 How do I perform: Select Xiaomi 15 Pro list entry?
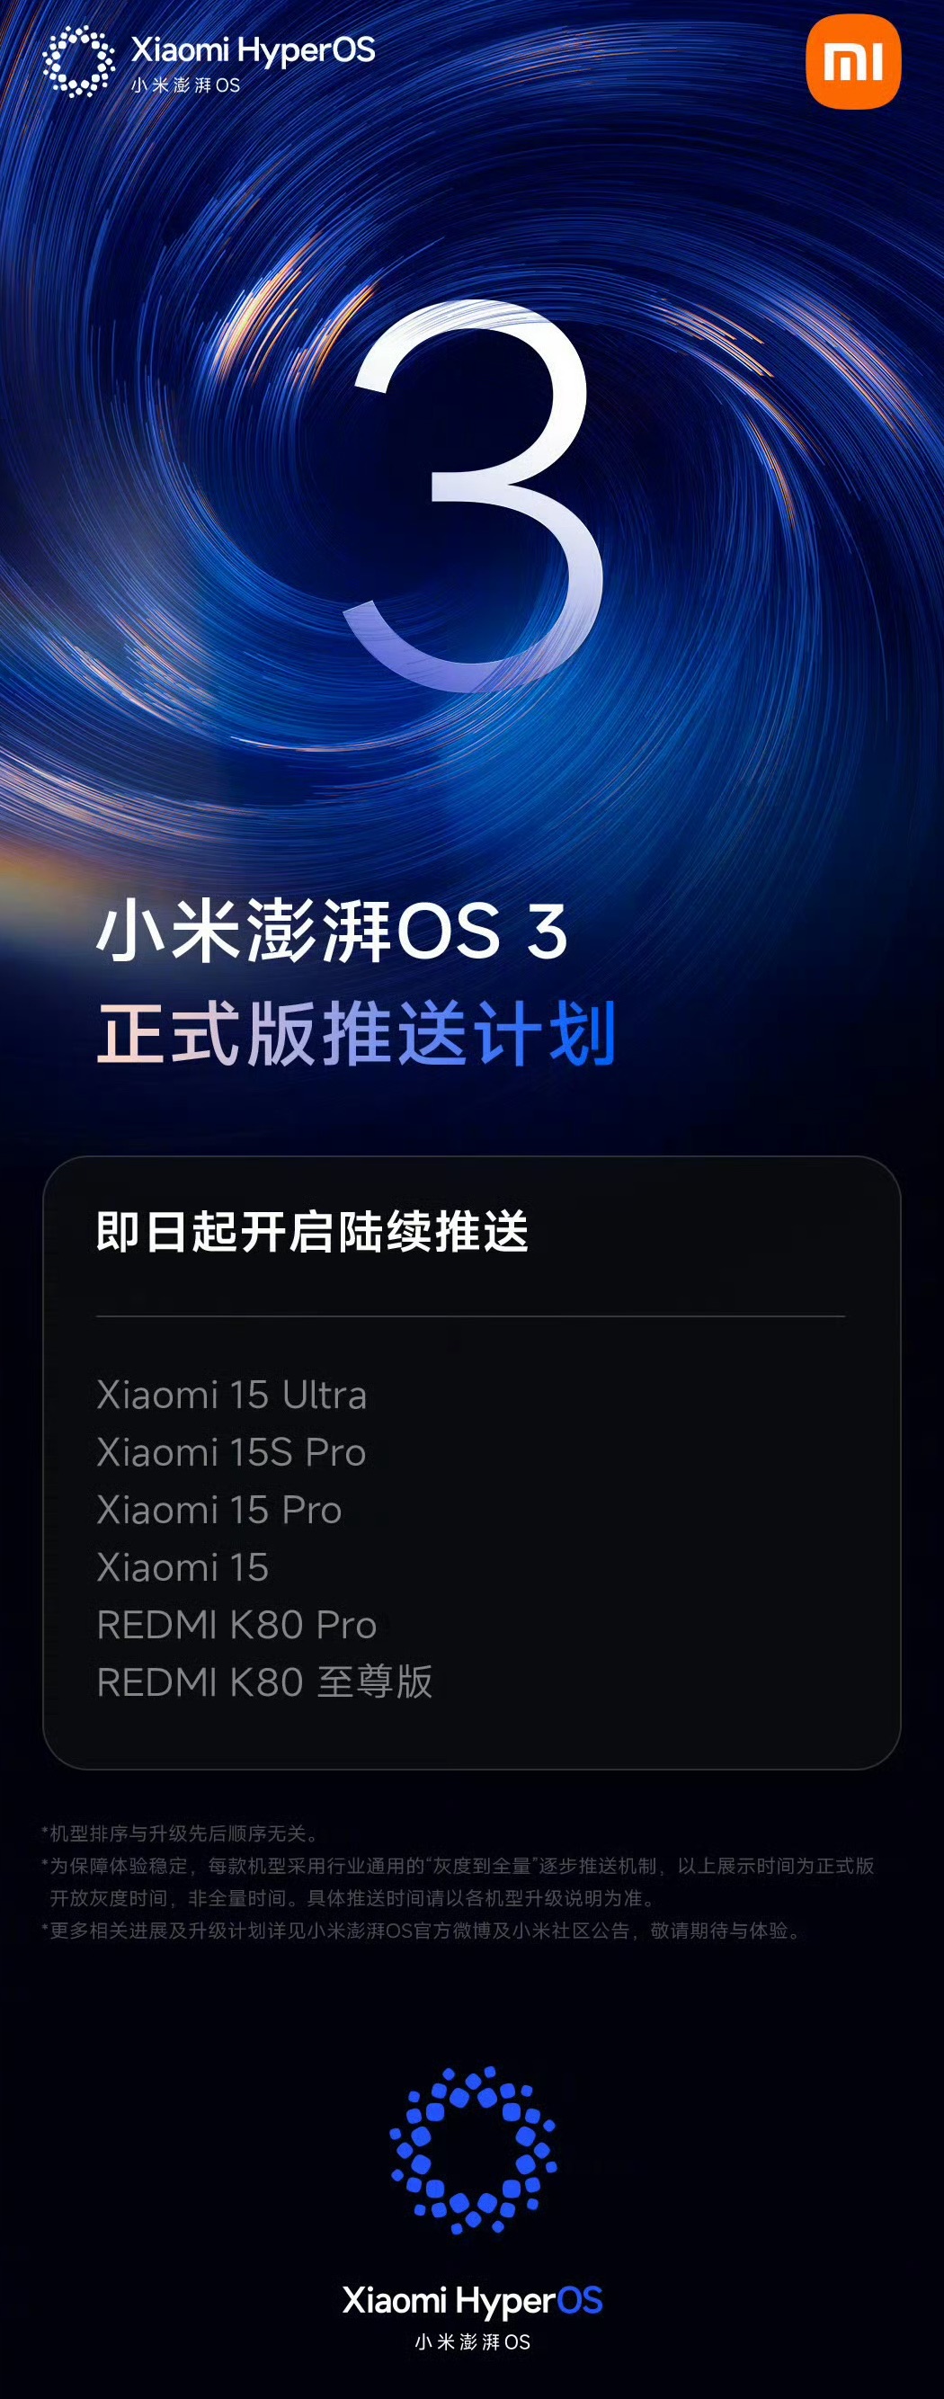pyautogui.click(x=219, y=1510)
